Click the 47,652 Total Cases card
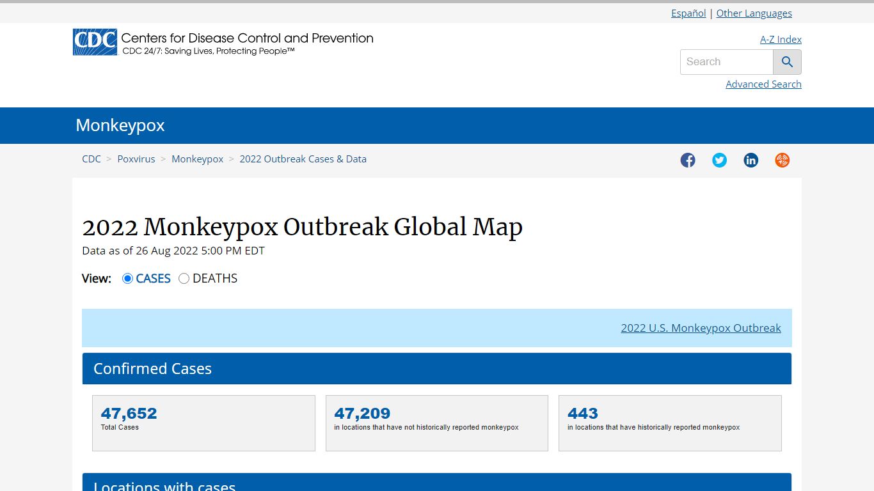Viewport: 874px width, 491px height. pyautogui.click(x=203, y=423)
